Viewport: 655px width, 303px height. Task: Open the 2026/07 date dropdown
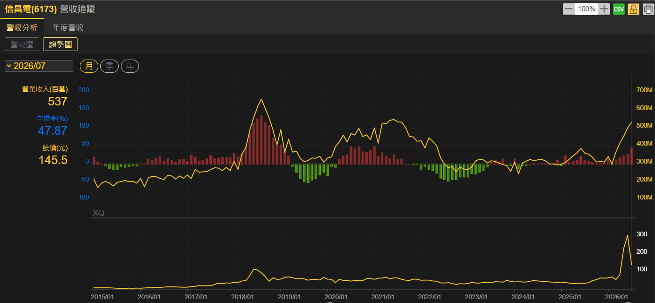pos(39,66)
